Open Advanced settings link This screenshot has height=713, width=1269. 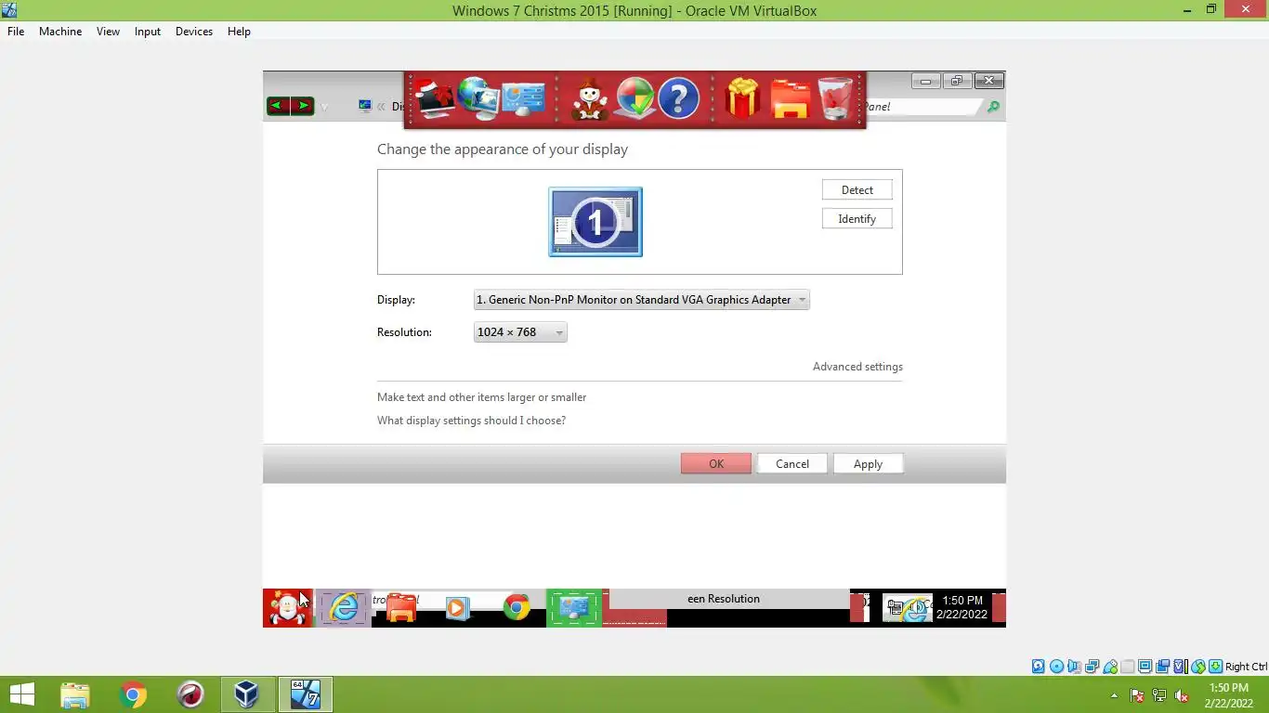click(x=857, y=367)
